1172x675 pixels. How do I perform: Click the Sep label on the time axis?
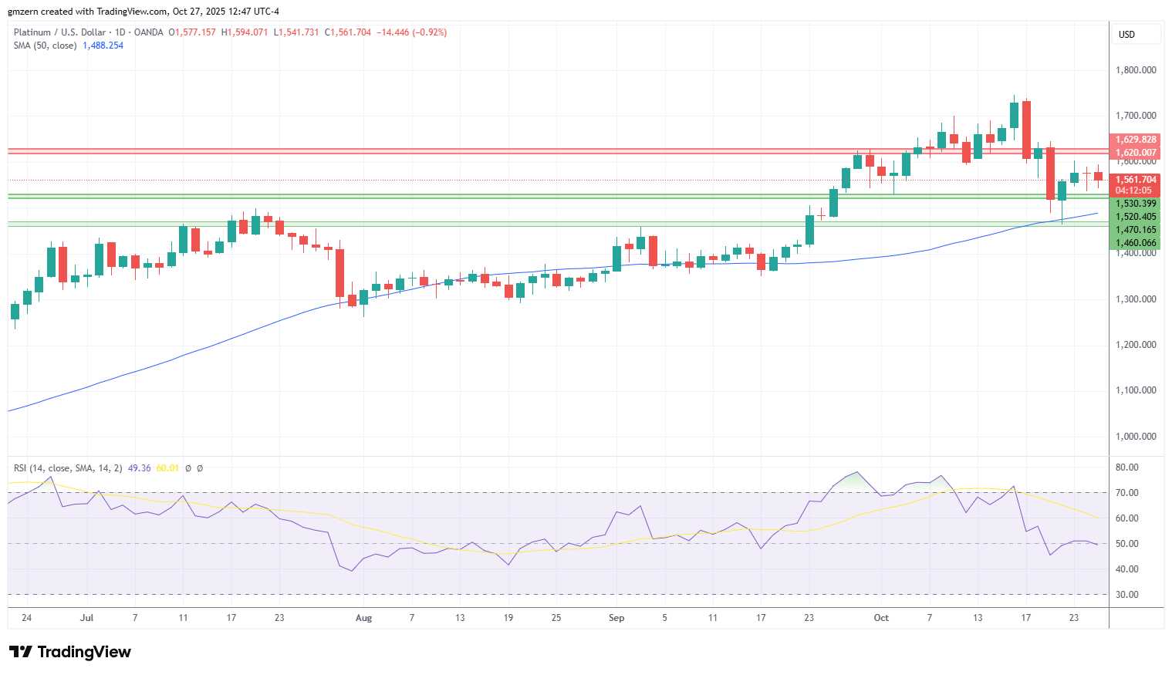616,618
